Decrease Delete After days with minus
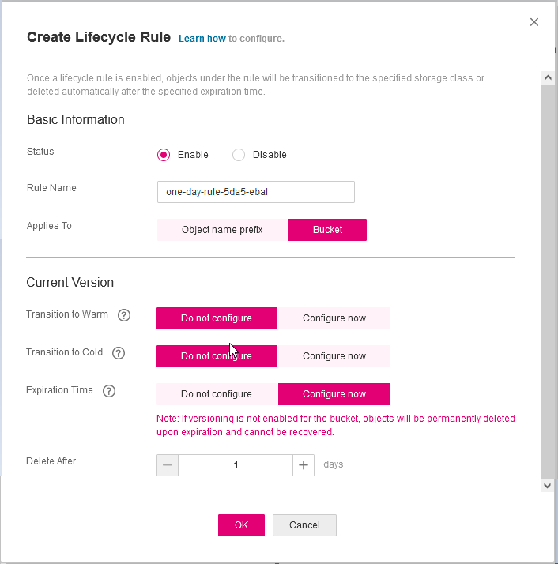 click(168, 465)
